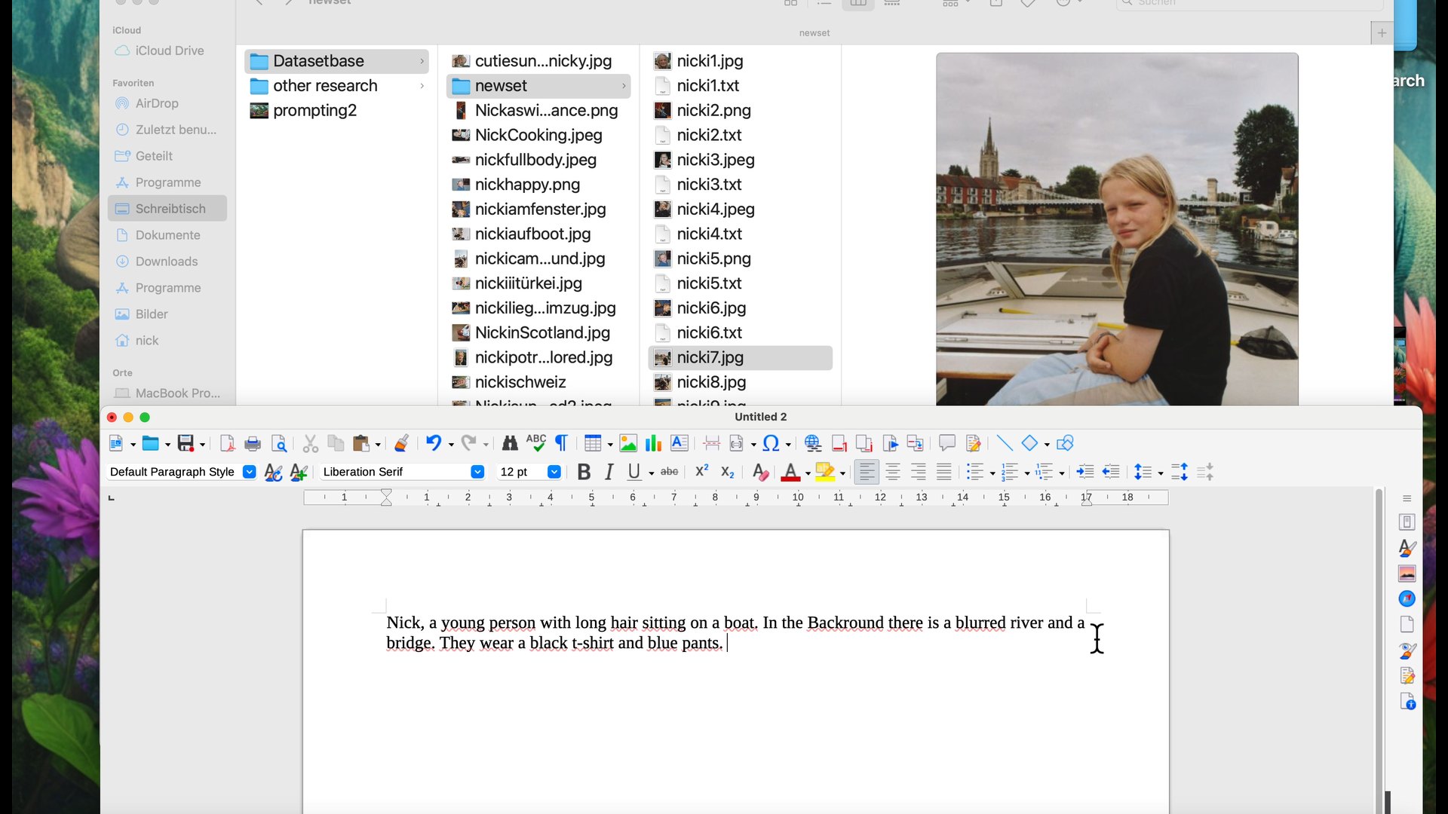1448x814 pixels.
Task: Toggle Italic formatting
Action: coord(609,472)
